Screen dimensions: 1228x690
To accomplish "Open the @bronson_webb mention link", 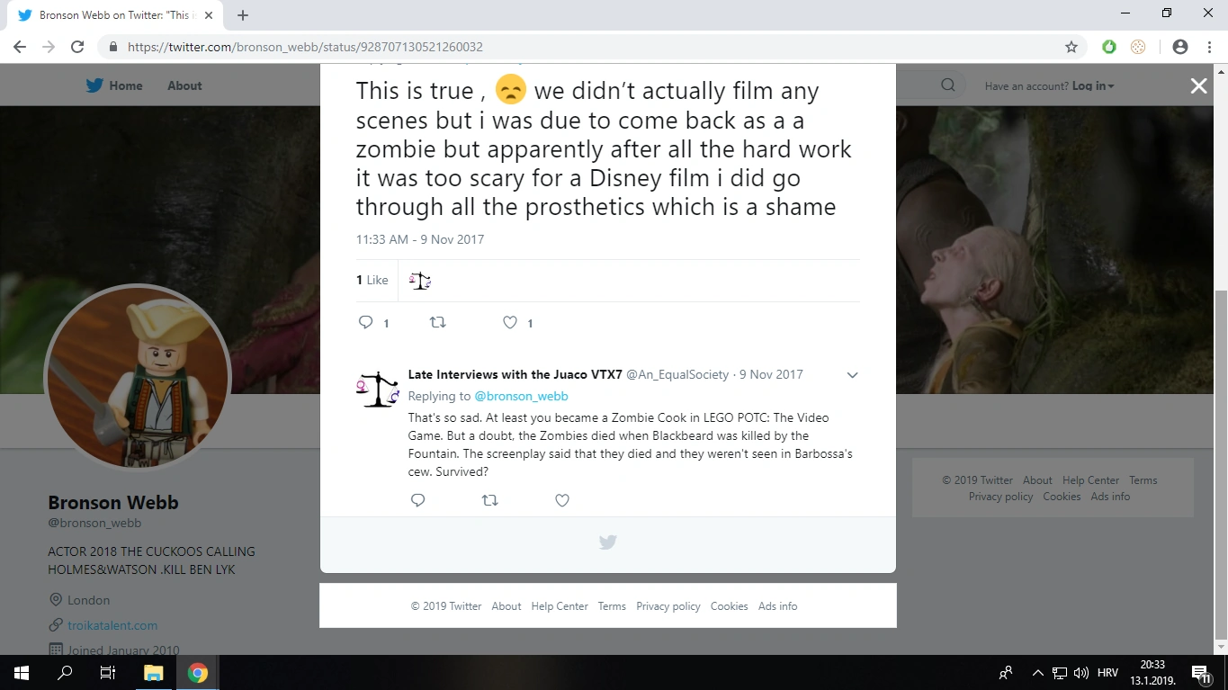I will (x=521, y=396).
